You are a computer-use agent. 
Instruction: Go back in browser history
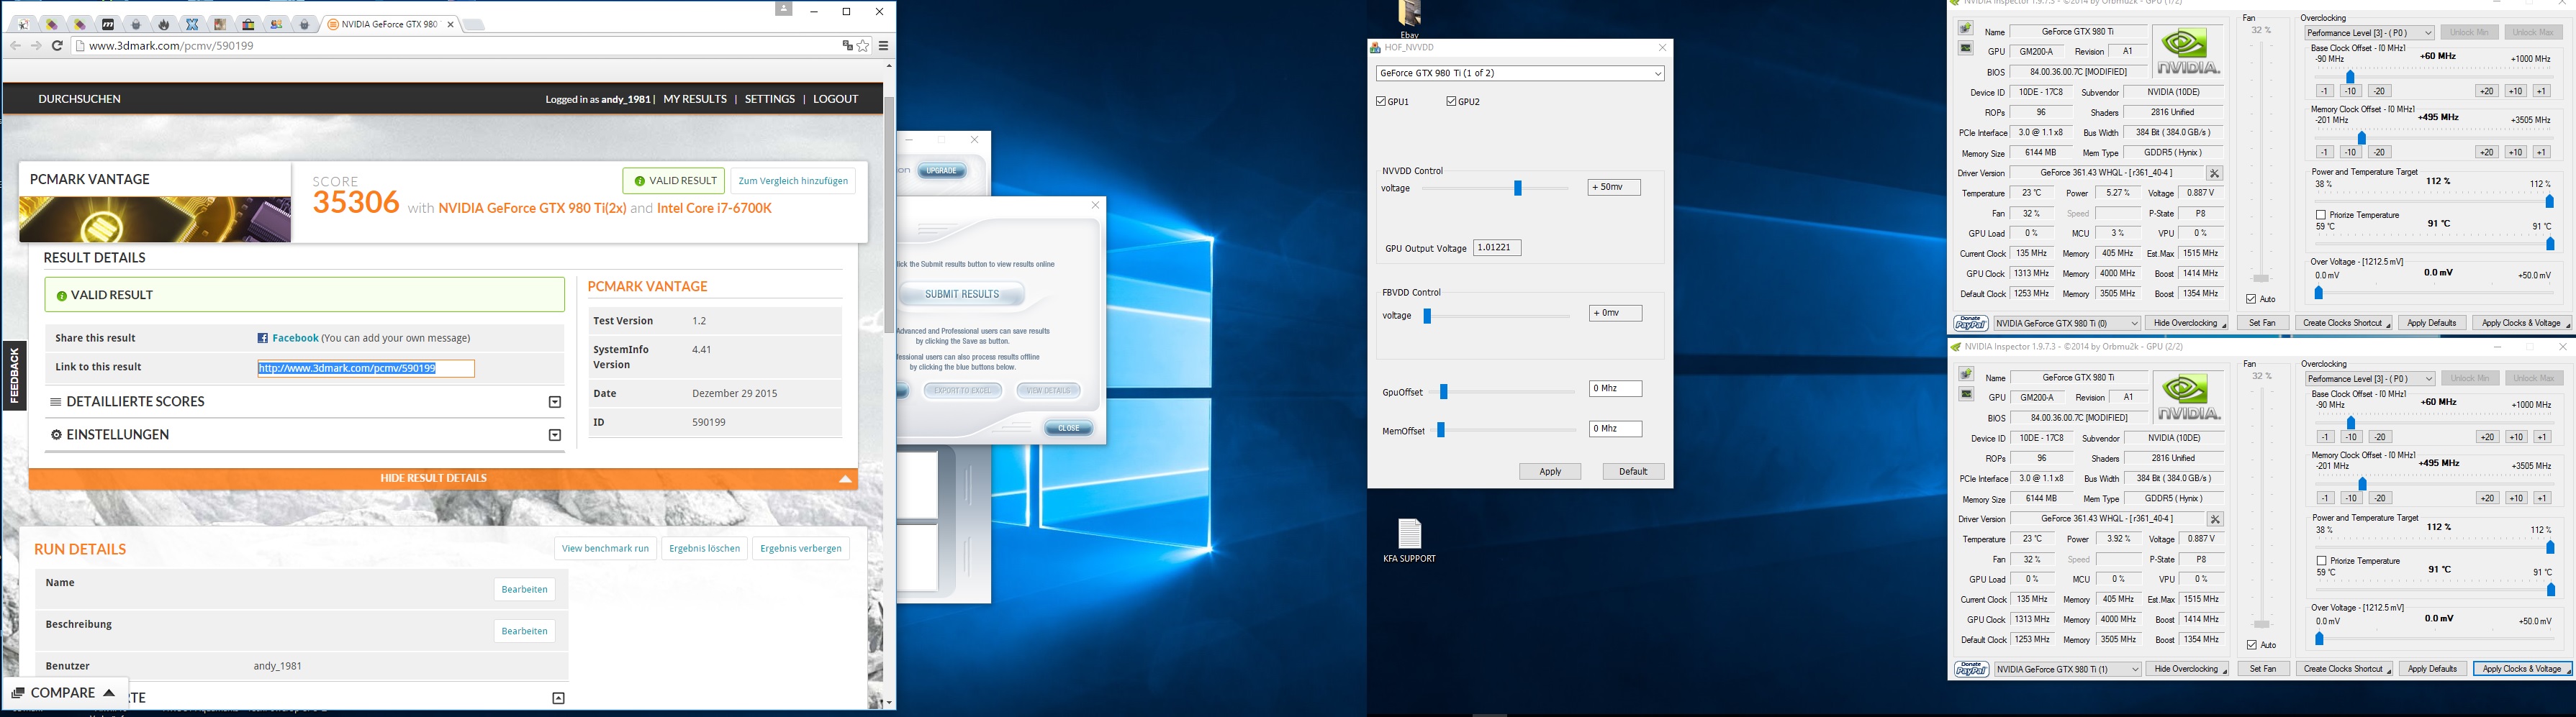point(15,46)
